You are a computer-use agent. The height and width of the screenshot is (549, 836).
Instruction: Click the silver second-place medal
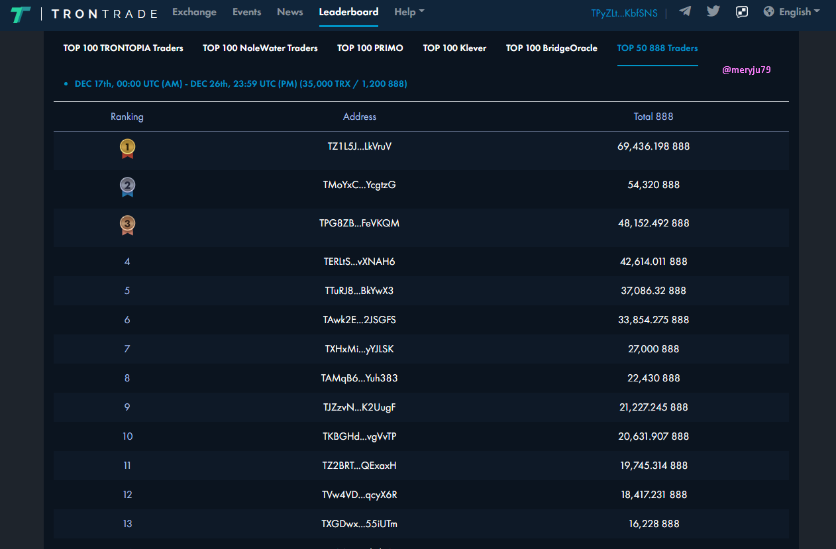[127, 187]
